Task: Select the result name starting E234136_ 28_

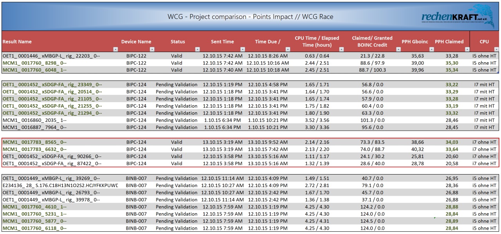Action: [60, 185]
